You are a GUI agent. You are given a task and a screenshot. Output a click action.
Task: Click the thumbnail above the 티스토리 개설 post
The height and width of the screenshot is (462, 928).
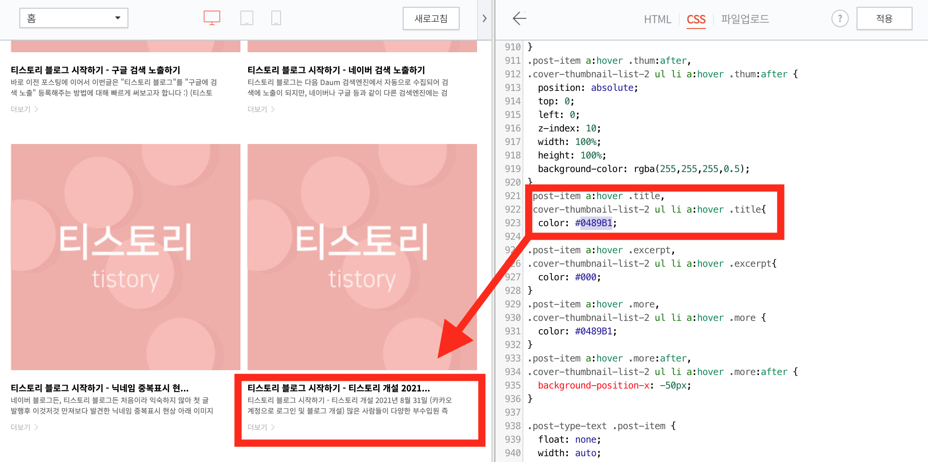tap(362, 257)
